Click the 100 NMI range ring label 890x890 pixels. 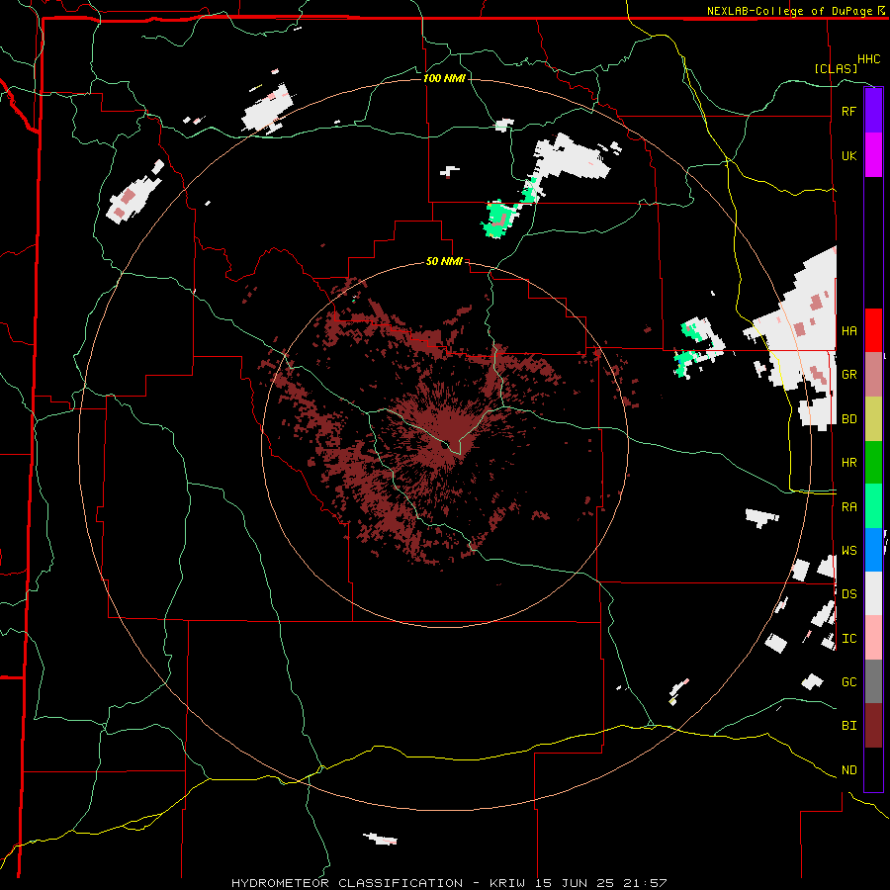[444, 78]
